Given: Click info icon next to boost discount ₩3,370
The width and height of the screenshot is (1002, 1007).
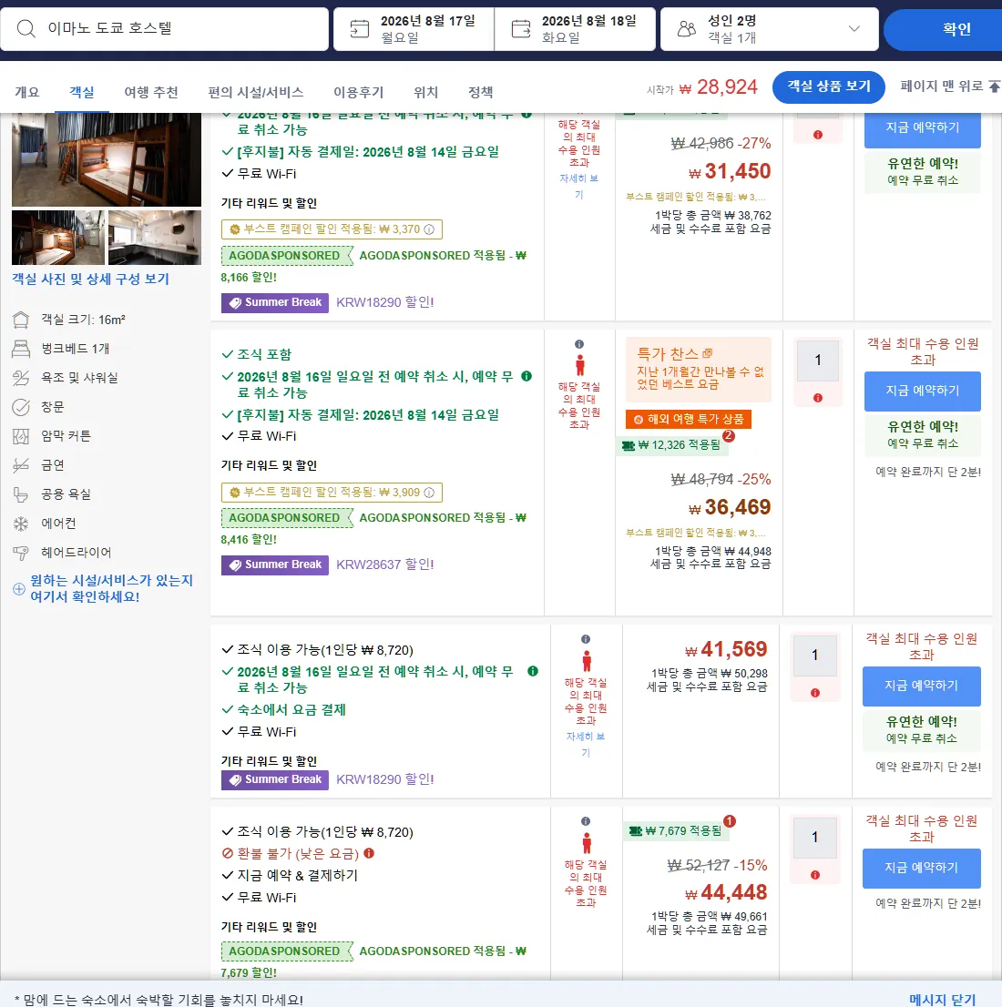Looking at the screenshot, I should click(429, 229).
